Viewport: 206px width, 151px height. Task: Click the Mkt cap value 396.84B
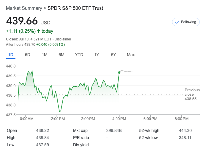(114, 130)
